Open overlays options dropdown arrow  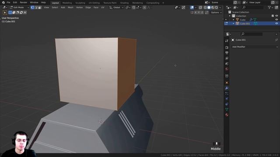196,7
